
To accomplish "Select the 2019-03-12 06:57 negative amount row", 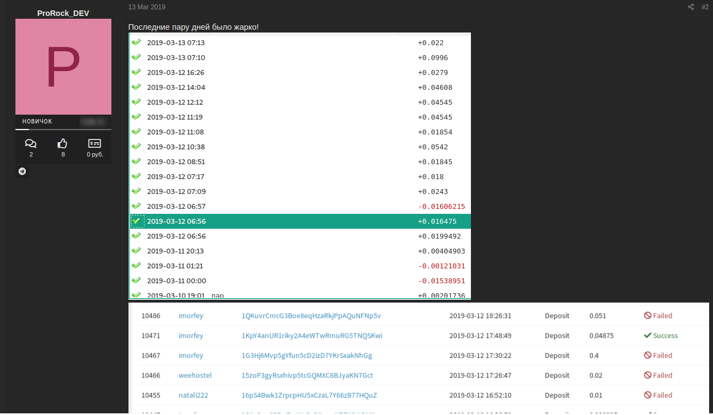I will click(x=301, y=206).
